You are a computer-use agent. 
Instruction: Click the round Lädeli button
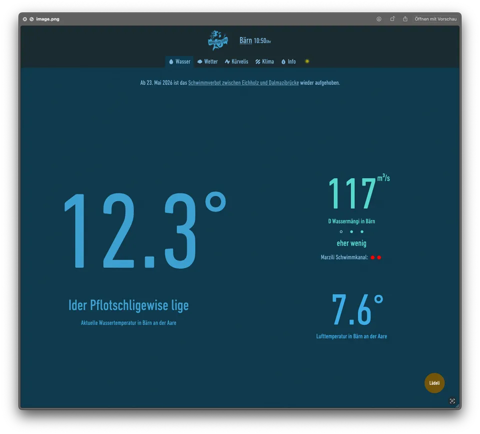[434, 383]
